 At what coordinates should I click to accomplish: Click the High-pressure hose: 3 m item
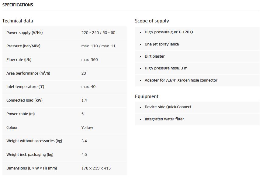click(166, 68)
